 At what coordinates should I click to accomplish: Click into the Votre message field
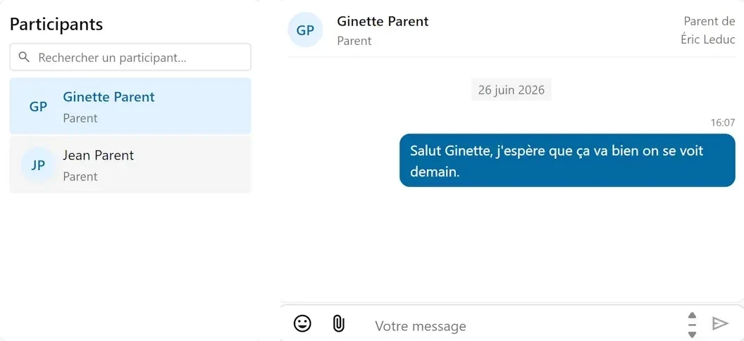[x=522, y=326]
